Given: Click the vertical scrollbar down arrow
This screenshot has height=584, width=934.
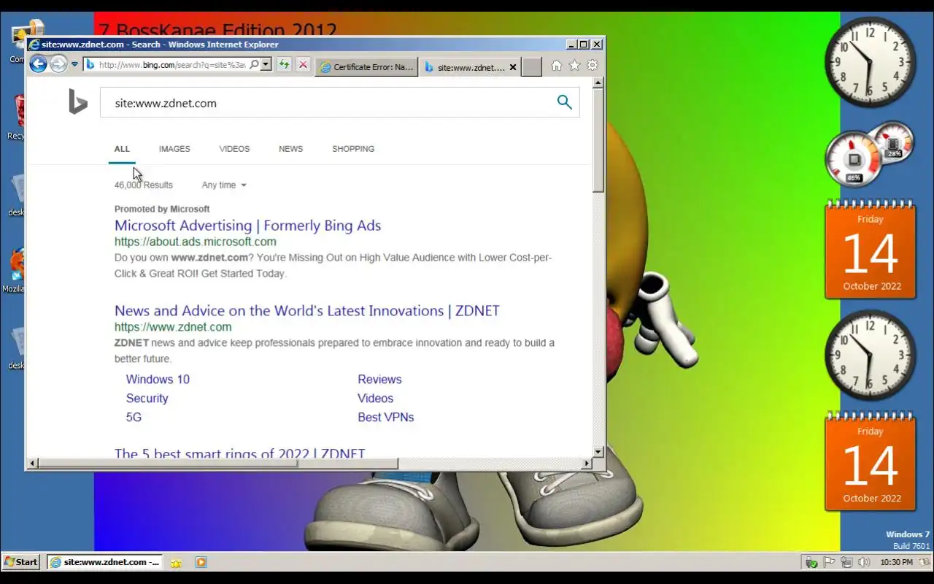Looking at the screenshot, I should (598, 452).
